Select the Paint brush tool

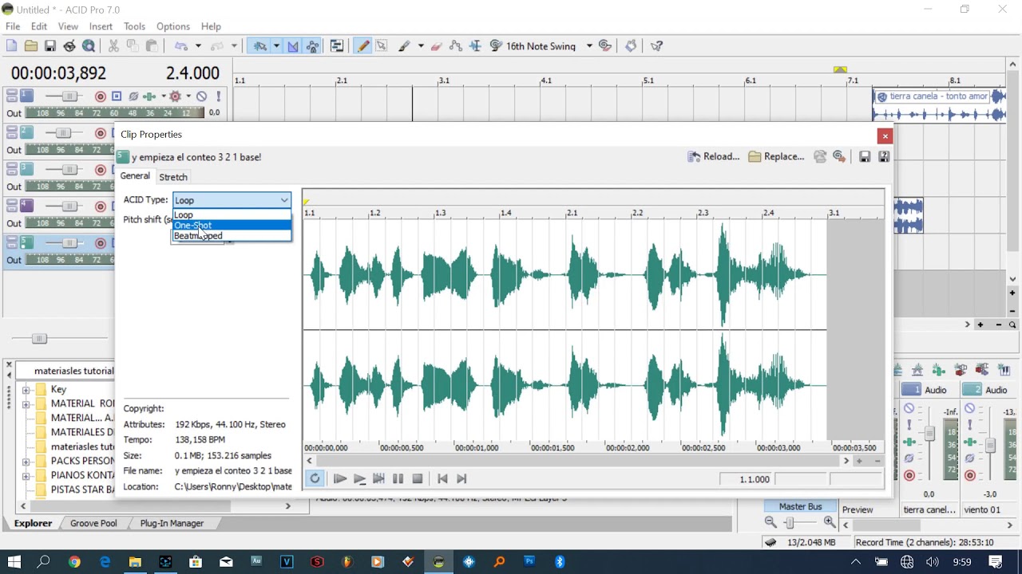(405, 46)
